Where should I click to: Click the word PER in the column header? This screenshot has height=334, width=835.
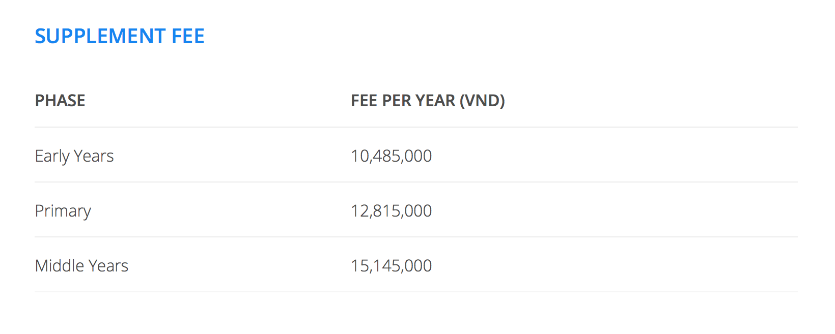click(397, 101)
